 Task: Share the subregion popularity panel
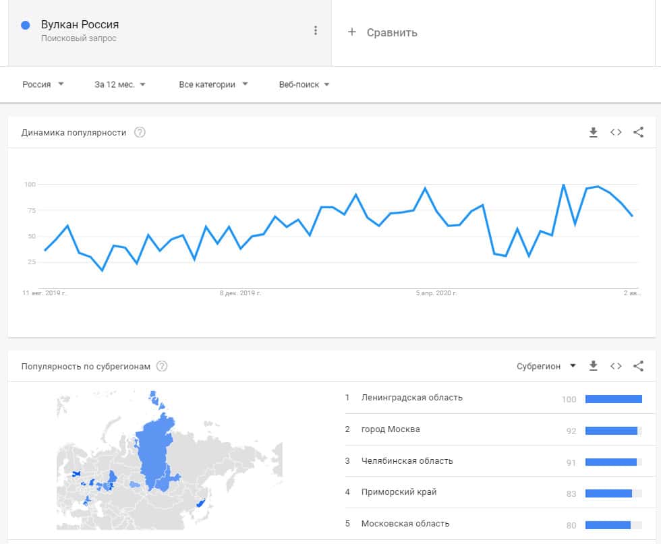click(639, 366)
